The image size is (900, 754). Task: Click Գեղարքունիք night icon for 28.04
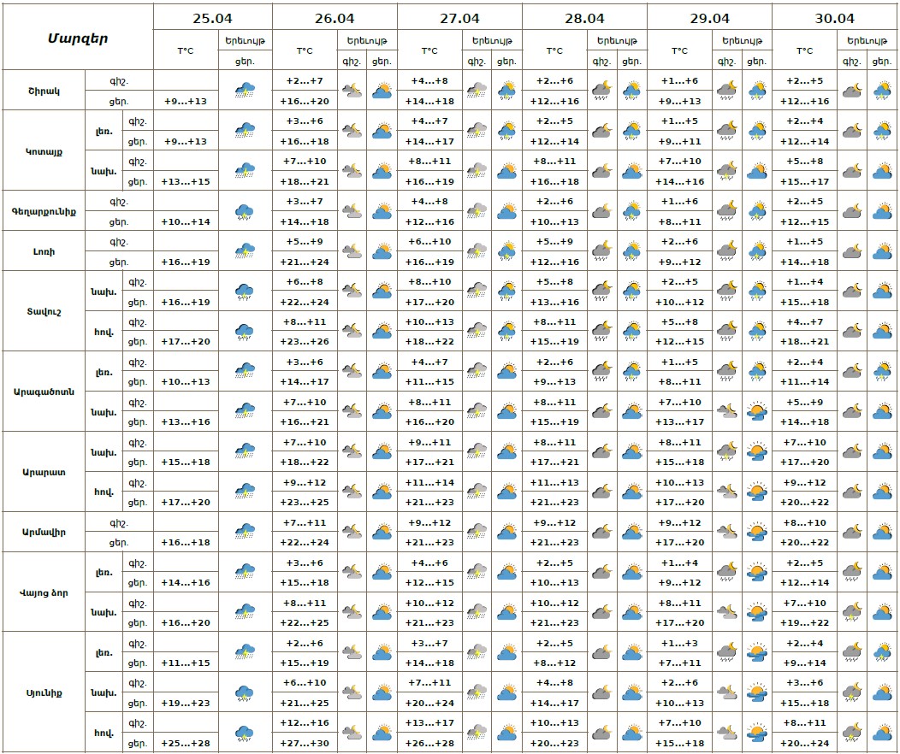click(x=601, y=211)
